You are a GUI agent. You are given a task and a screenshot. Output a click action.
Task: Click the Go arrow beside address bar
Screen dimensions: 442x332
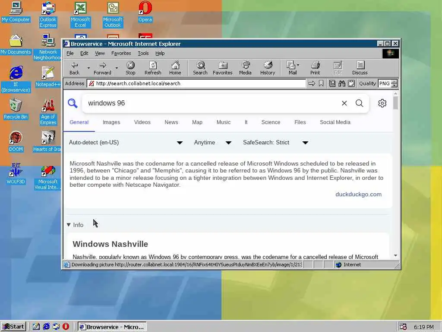click(312, 83)
